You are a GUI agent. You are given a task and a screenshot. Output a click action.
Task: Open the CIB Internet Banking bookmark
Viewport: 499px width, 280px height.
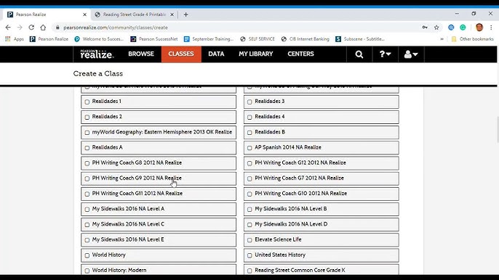306,39
